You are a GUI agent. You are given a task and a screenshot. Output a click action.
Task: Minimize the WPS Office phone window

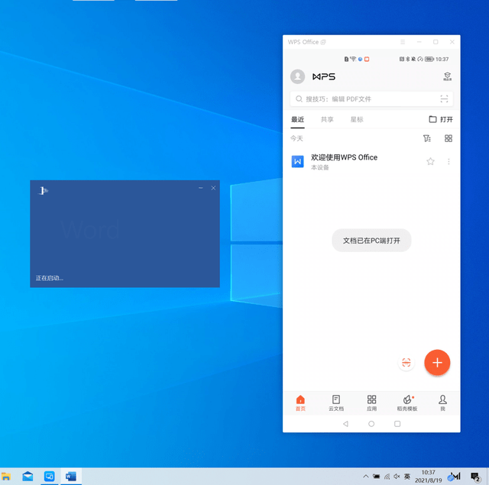419,42
